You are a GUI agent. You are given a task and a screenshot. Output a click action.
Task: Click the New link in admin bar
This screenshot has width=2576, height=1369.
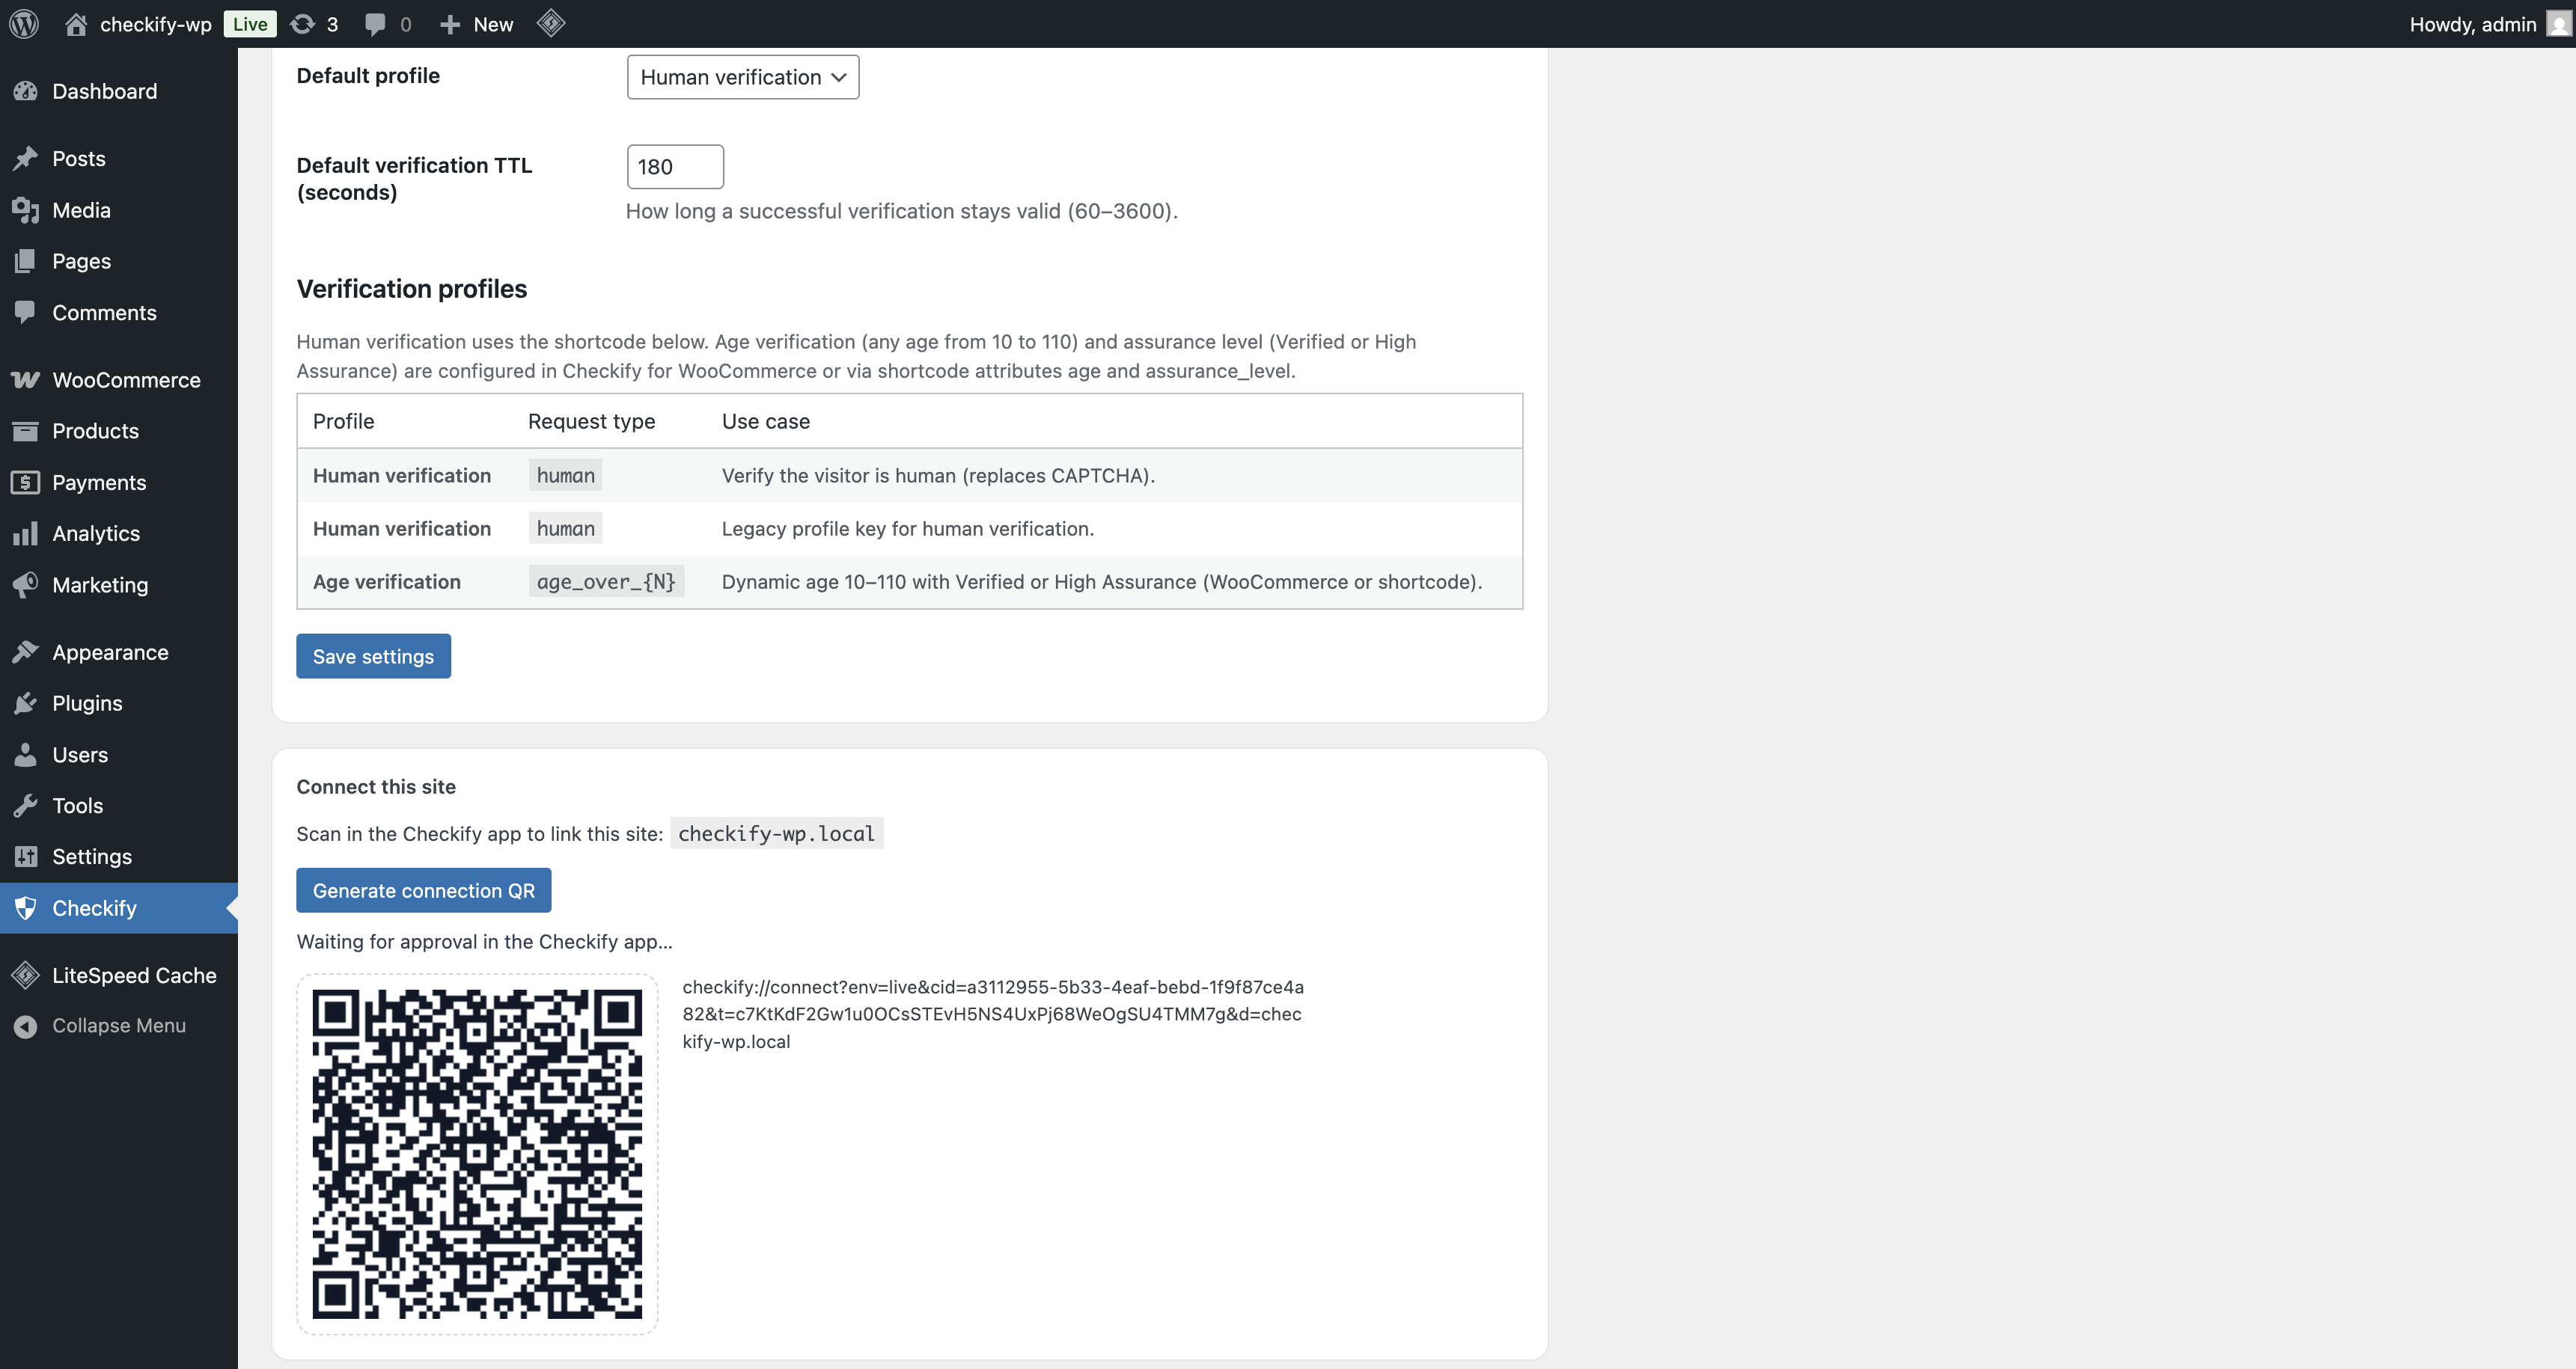pos(493,24)
